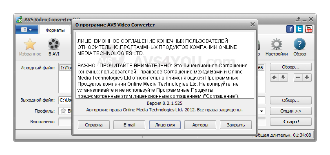Click the AVS Video Converter app icon
The height and width of the screenshot is (155, 330).
pyautogui.click(x=19, y=20)
